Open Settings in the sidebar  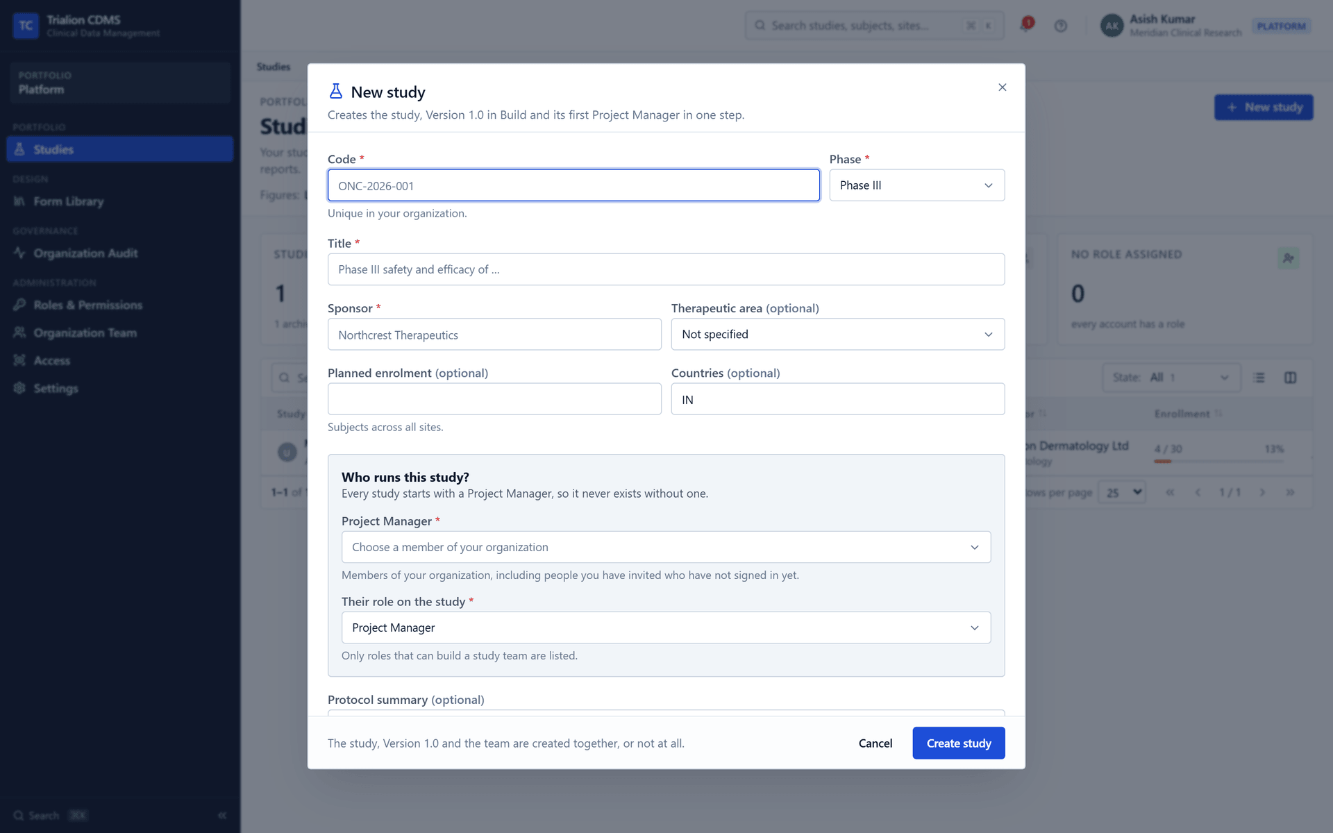(x=120, y=388)
